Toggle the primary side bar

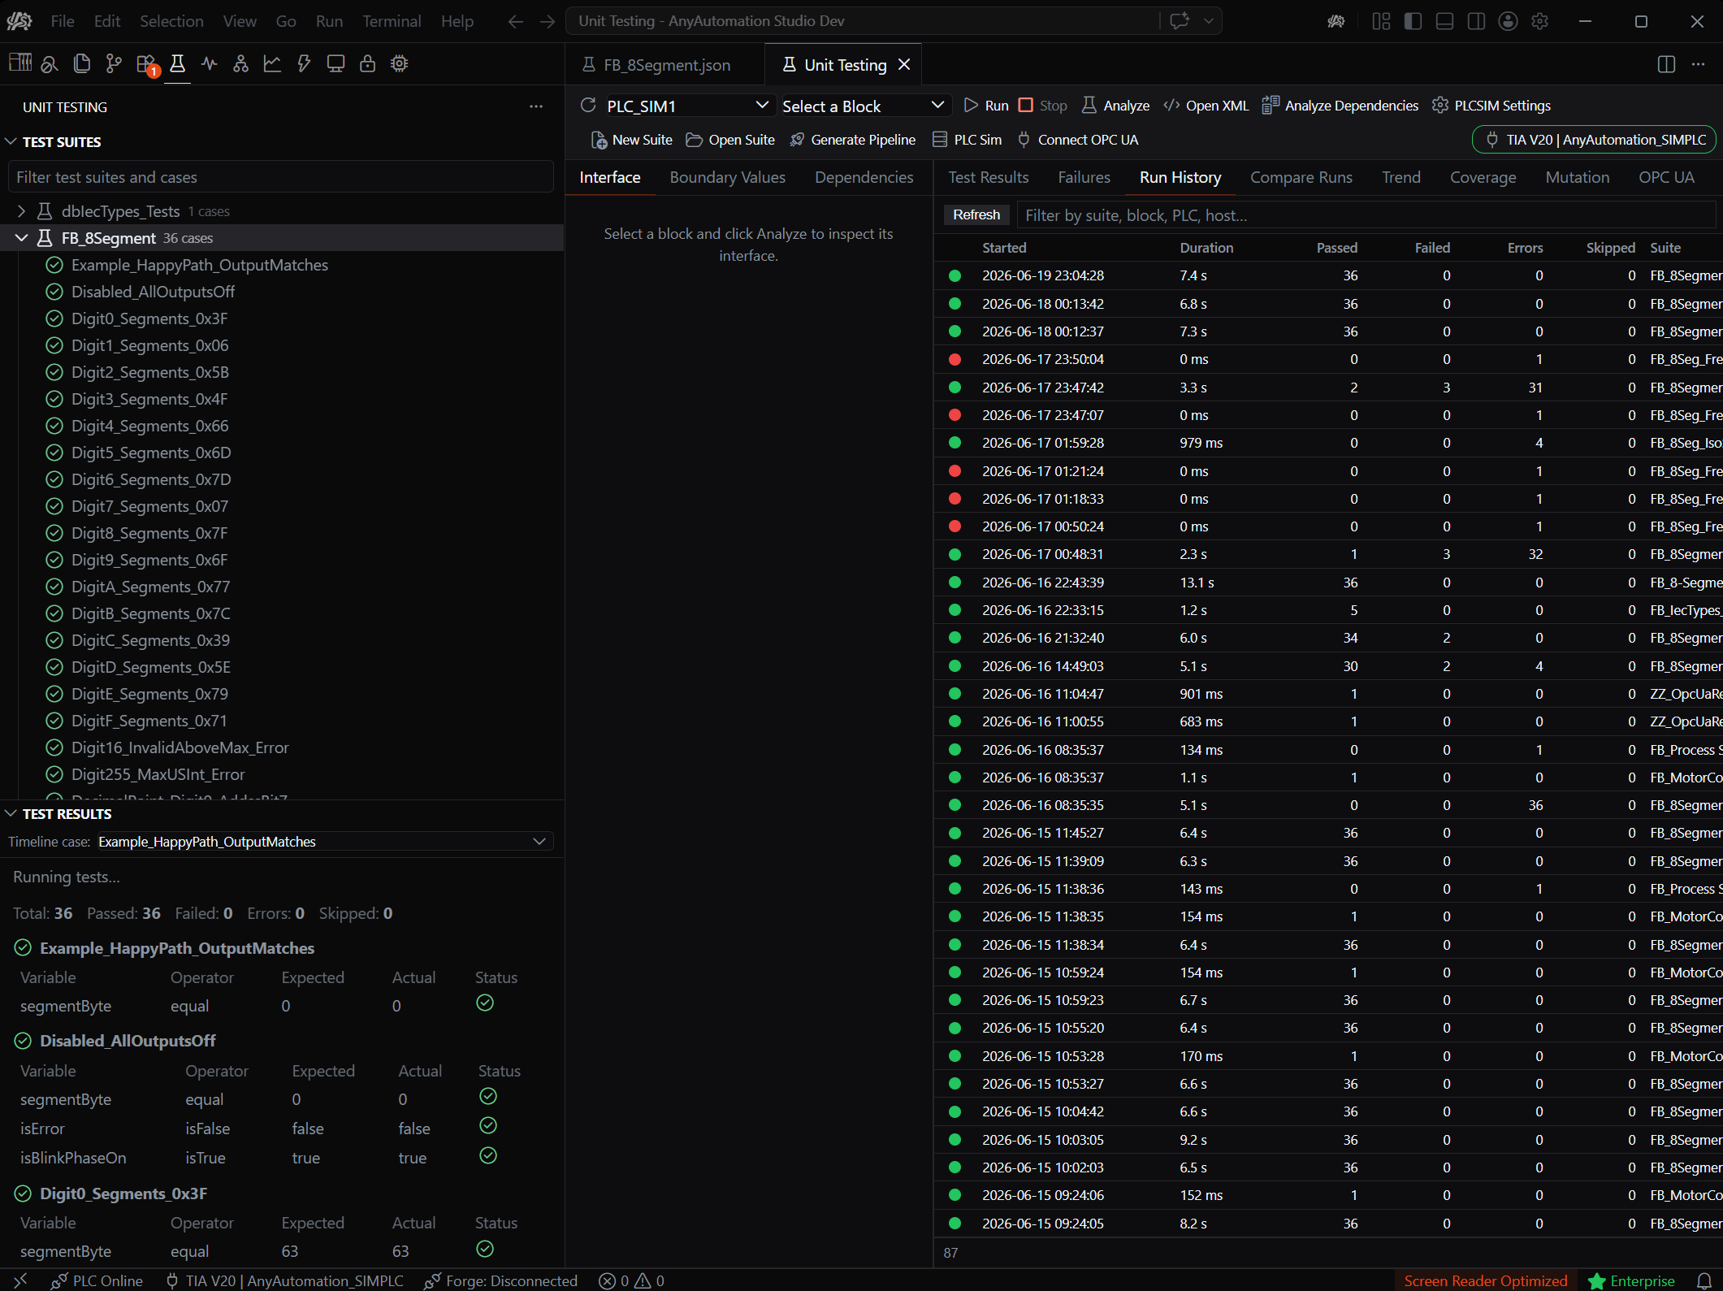(1413, 21)
